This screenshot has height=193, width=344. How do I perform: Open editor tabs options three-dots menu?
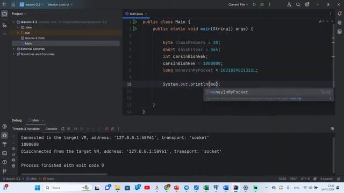(331, 14)
